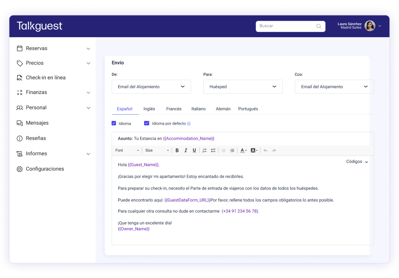Uncheck the Idioma checkbox
Screen dimensions: 399x278
click(114, 123)
